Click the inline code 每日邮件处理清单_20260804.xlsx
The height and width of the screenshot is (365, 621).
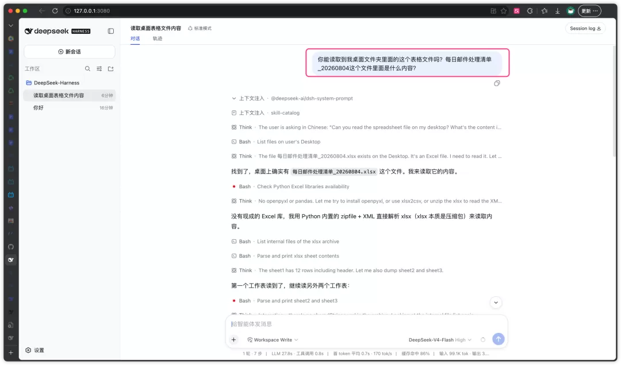click(x=334, y=172)
